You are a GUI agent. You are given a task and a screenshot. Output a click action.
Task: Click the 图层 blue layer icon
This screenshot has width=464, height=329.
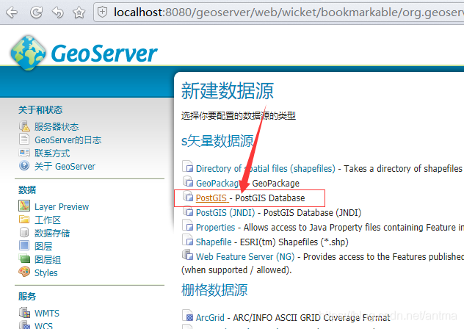(x=24, y=245)
